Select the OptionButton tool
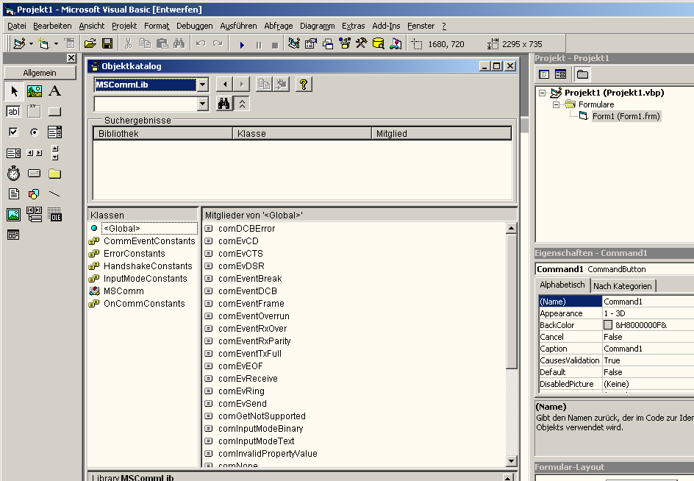This screenshot has width=694, height=481. pos(34,132)
